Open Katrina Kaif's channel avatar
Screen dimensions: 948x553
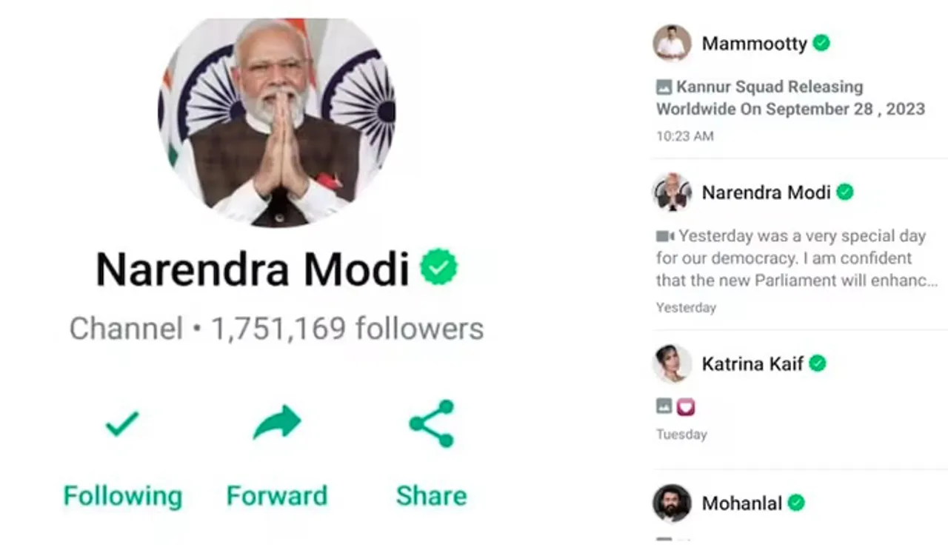[672, 363]
